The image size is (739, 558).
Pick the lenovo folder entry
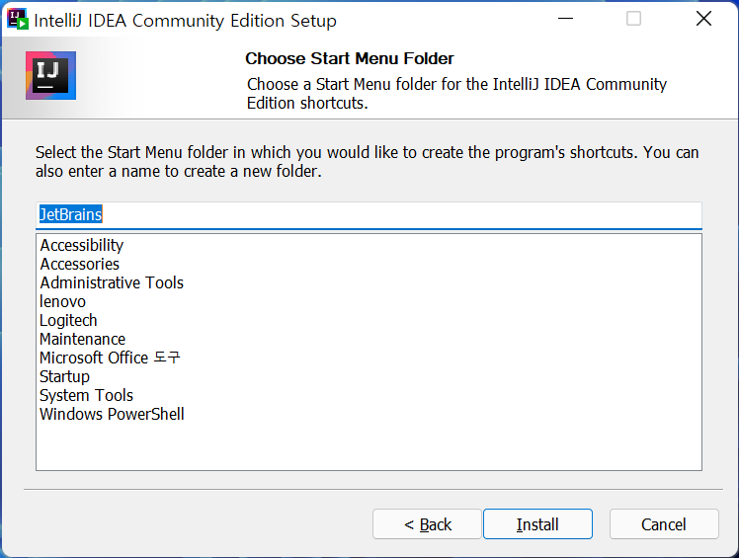pyautogui.click(x=63, y=301)
